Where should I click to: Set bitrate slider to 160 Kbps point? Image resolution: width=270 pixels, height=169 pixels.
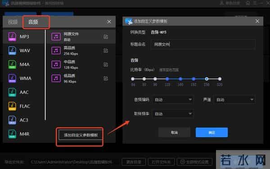click(180, 79)
